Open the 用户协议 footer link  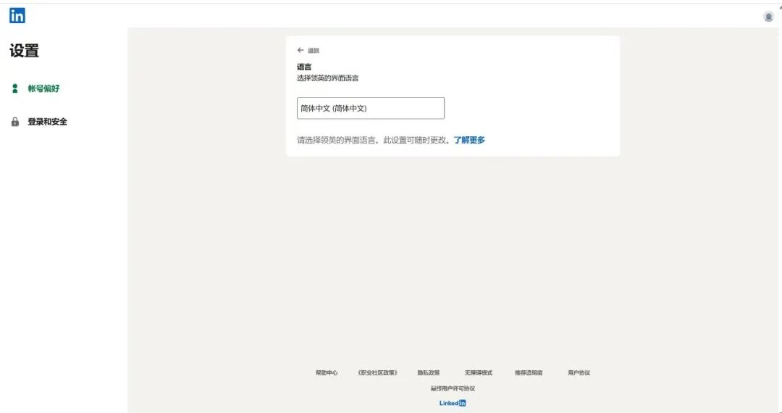click(579, 372)
